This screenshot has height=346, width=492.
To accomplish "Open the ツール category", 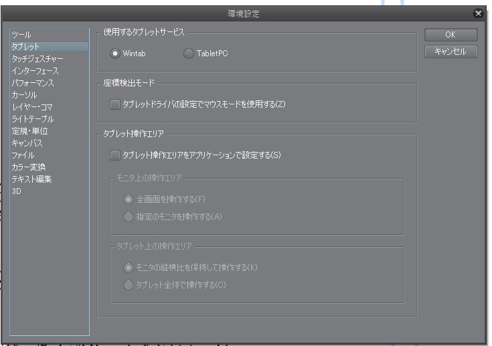I will tap(50, 35).
